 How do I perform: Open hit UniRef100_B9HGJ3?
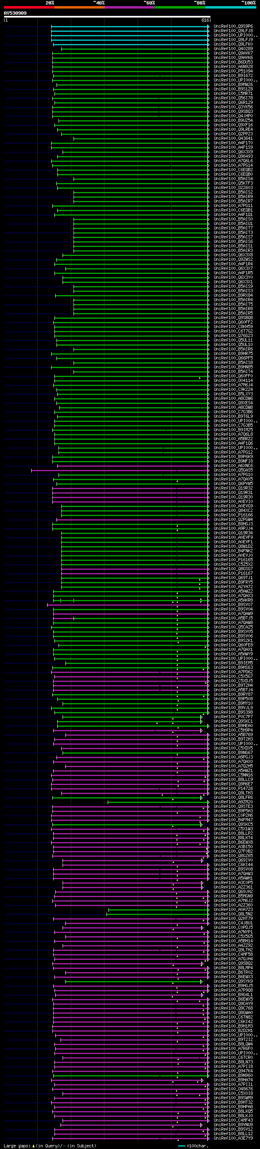[x=233, y=524]
